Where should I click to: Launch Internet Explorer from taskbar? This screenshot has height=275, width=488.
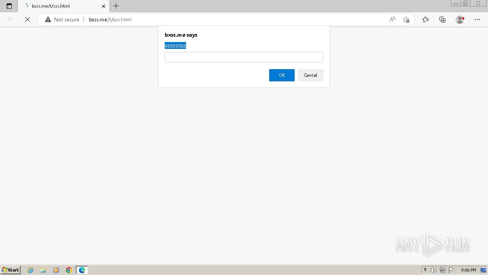(x=30, y=270)
